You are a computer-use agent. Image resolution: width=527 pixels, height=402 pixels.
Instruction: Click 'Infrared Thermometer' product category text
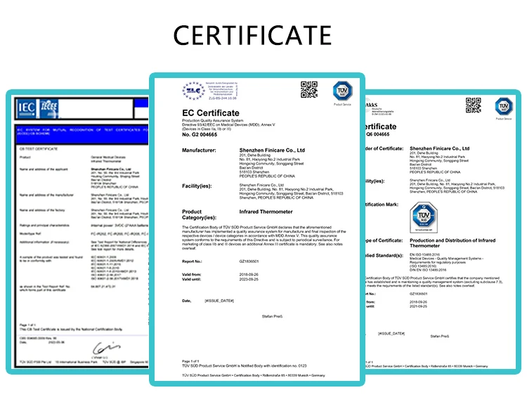coord(266,212)
